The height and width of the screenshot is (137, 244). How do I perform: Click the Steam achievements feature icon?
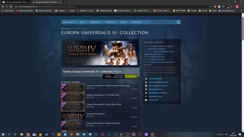[x=146, y=89]
